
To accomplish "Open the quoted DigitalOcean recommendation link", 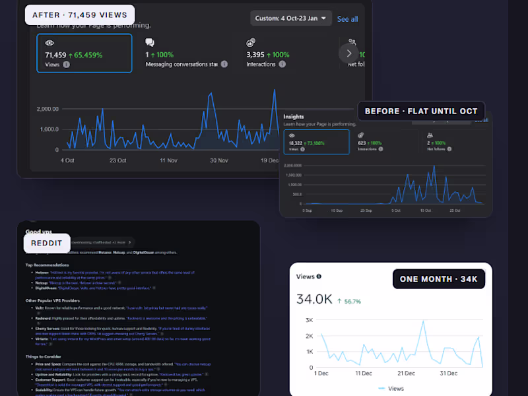I will pos(105,288).
